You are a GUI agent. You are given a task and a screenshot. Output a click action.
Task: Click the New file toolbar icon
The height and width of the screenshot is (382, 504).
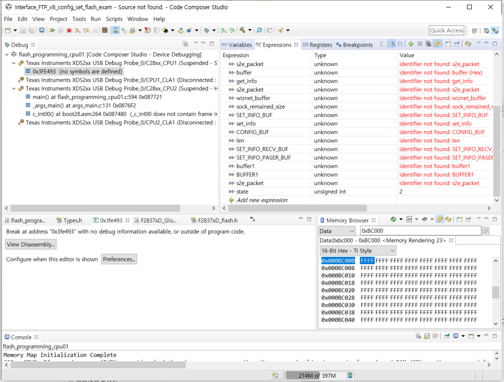[x=8, y=30]
